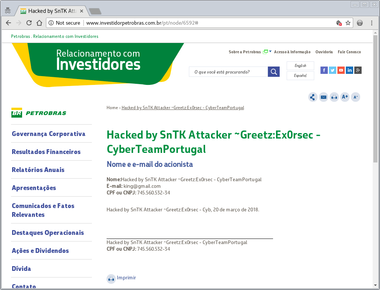Screen dimensions: 380x290
Task: Open the Ouvidoria menu item
Action: pyautogui.click(x=324, y=52)
